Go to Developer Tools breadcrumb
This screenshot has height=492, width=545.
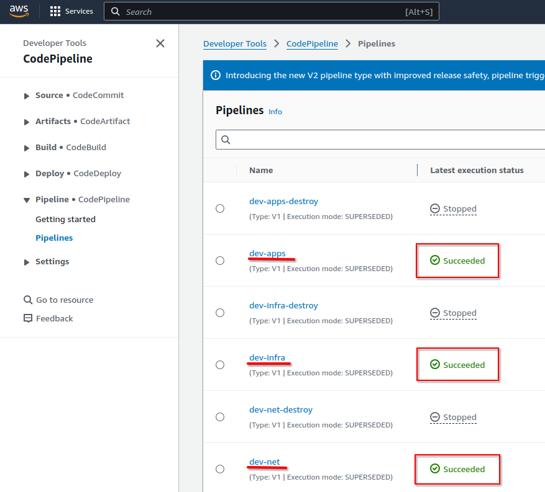[235, 43]
